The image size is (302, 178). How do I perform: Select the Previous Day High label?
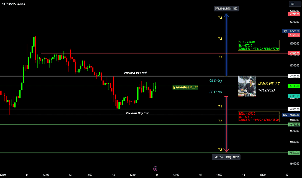click(136, 73)
